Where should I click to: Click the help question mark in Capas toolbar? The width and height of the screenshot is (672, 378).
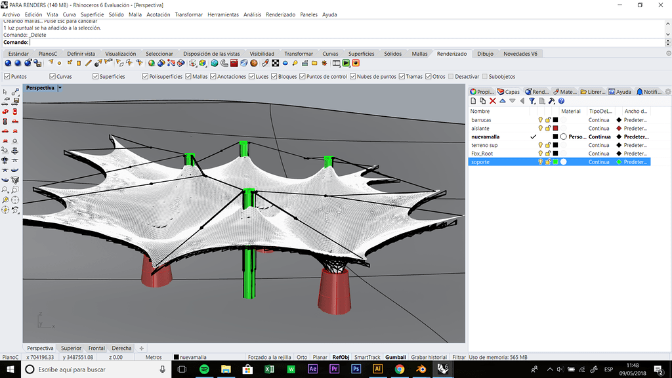click(560, 100)
